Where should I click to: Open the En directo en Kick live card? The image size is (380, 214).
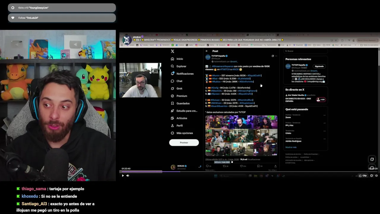306,98
